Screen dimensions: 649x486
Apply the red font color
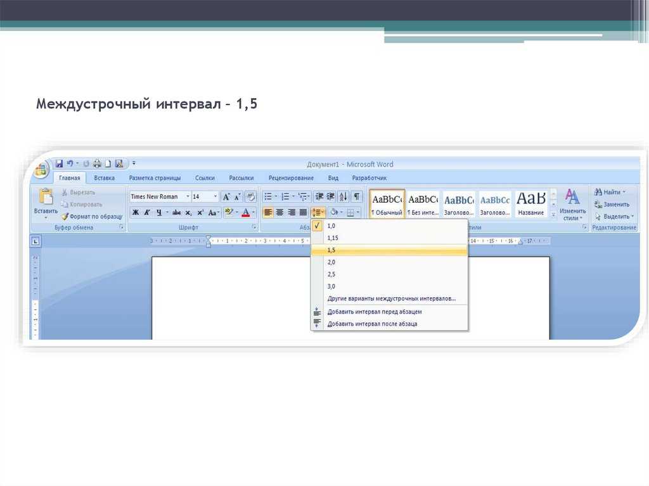tap(245, 213)
